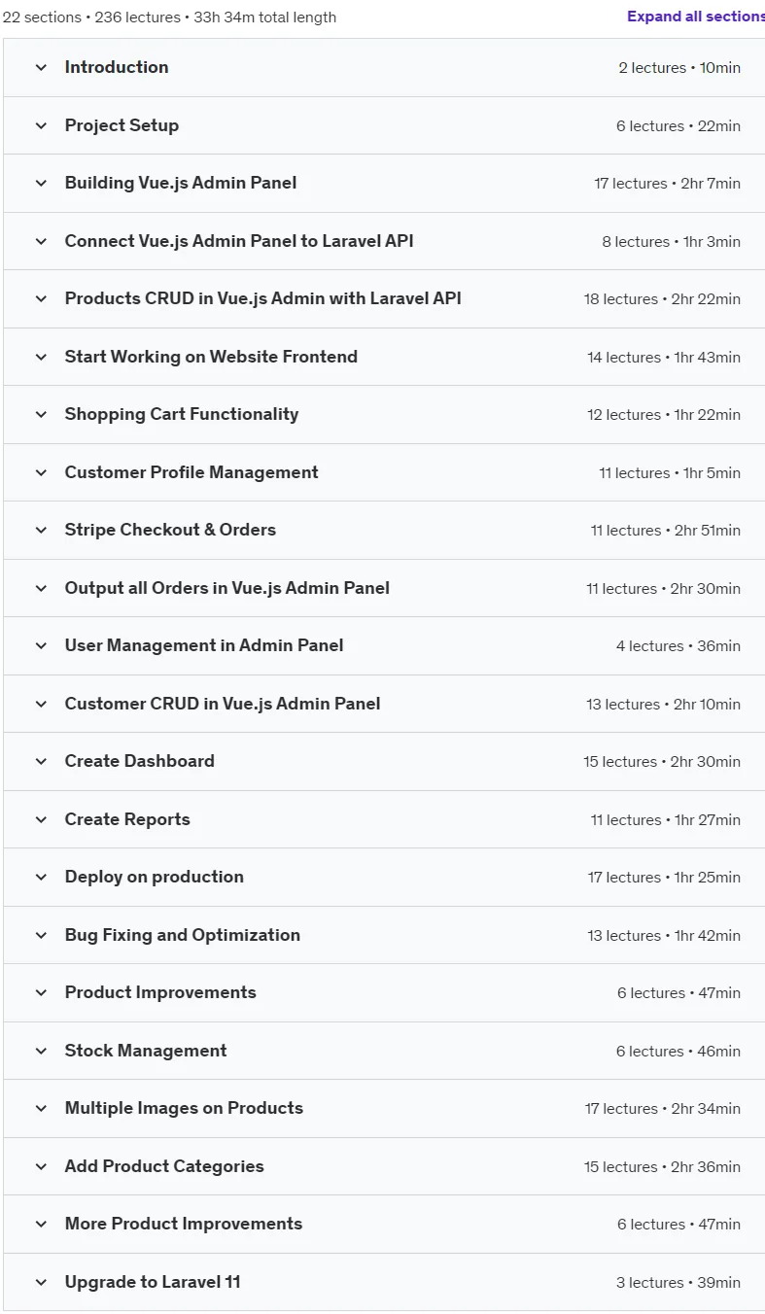Expand User Management in Admin Panel
The height and width of the screenshot is (1314, 765).
click(384, 646)
